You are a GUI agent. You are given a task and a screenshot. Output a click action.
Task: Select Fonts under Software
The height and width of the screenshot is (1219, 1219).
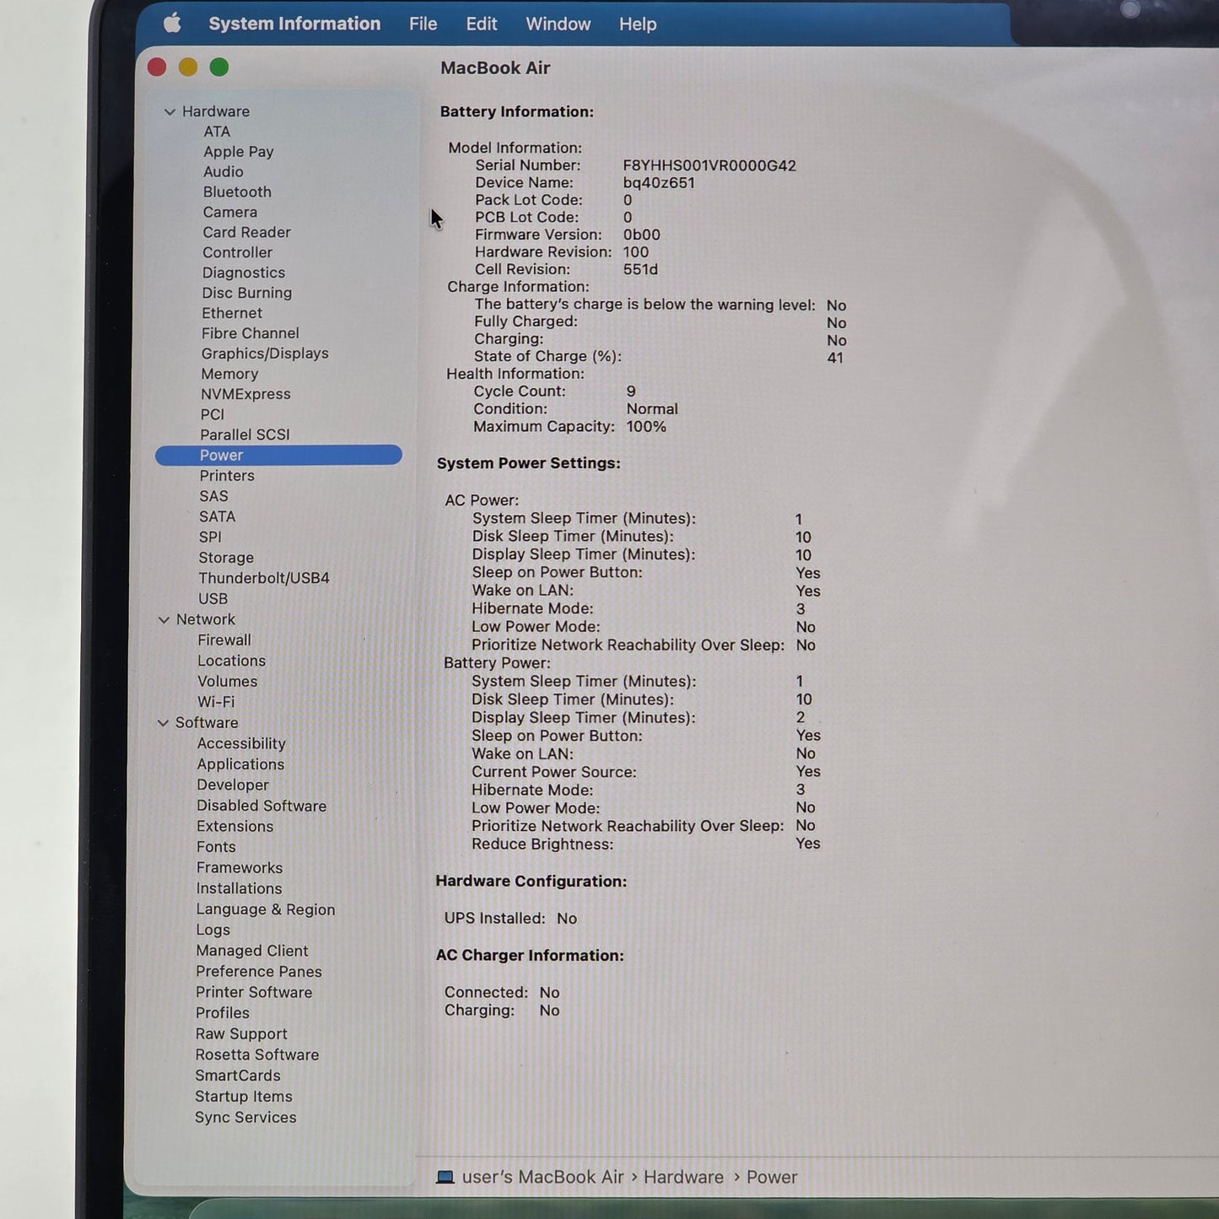[x=216, y=847]
